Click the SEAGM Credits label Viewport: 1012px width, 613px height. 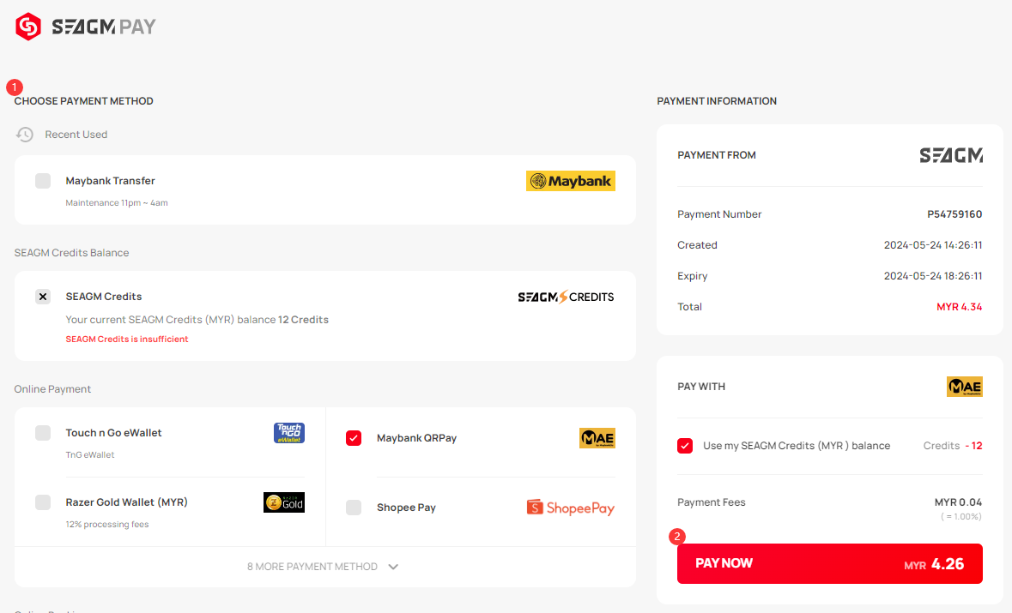pos(104,297)
